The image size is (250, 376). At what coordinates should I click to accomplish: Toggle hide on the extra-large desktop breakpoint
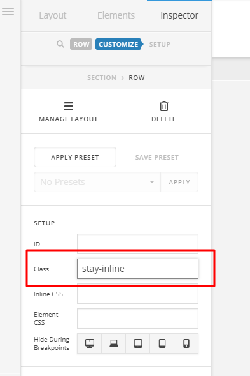coord(90,343)
